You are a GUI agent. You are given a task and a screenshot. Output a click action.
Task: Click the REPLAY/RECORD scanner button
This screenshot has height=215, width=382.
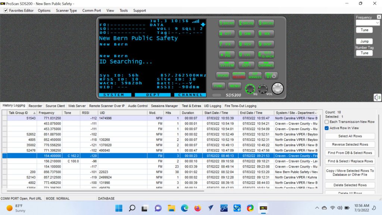point(239,75)
